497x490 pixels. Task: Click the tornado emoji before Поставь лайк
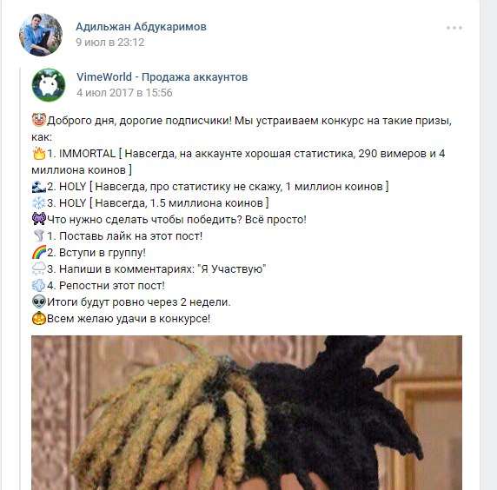(39, 235)
